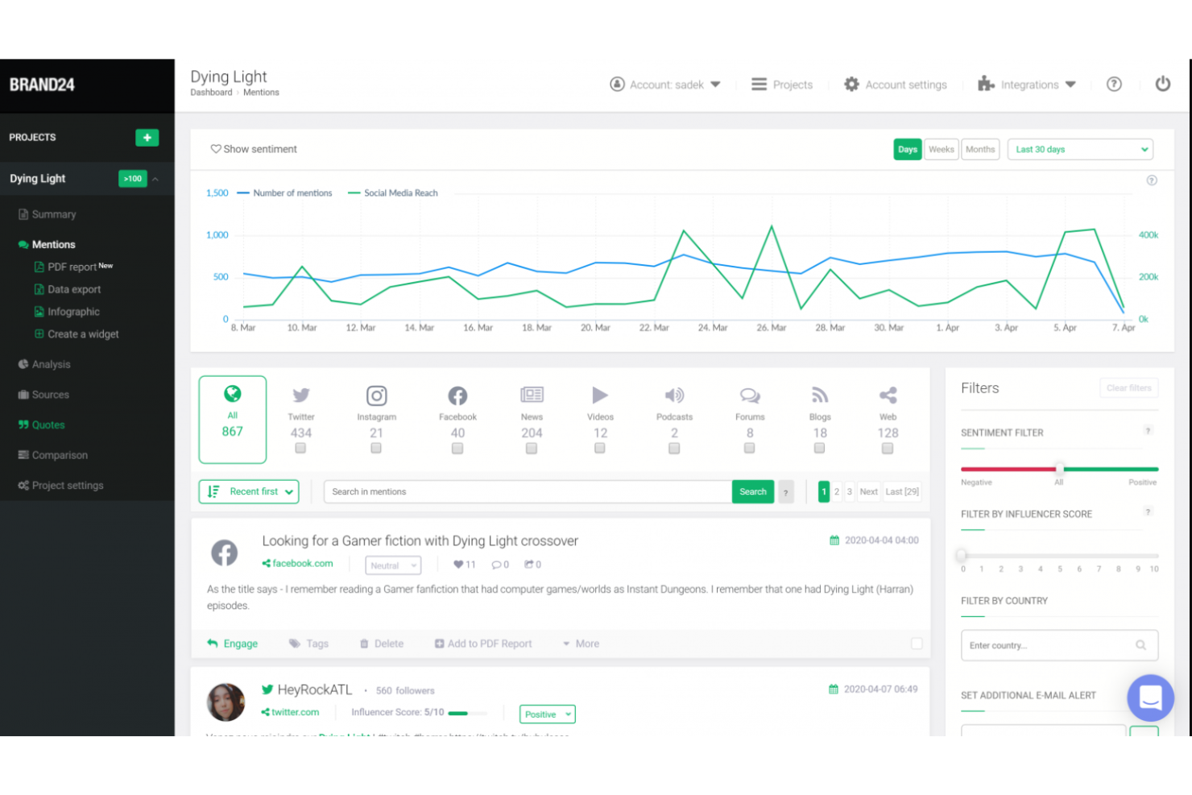Expand the More options on the Facebook mention
The width and height of the screenshot is (1192, 795).
(x=581, y=644)
